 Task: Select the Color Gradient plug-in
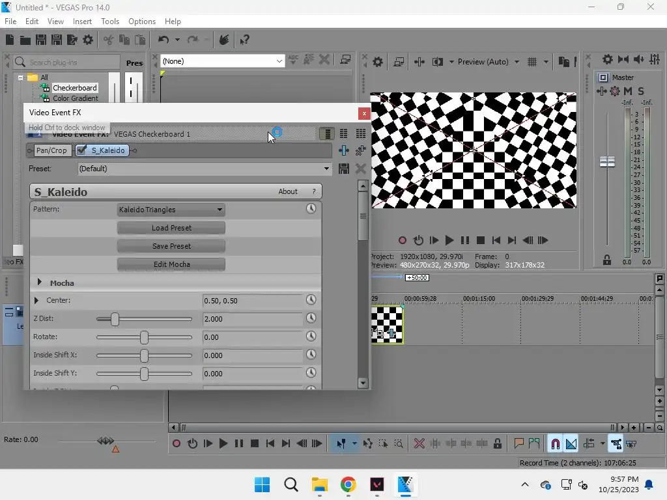(76, 98)
